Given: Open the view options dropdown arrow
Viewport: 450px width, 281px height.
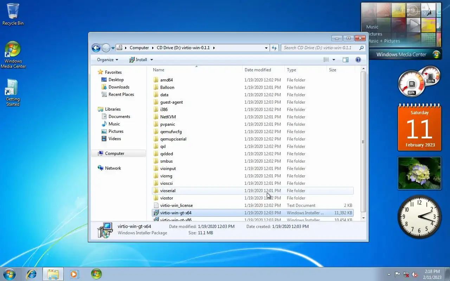Looking at the screenshot, I should coord(334,60).
